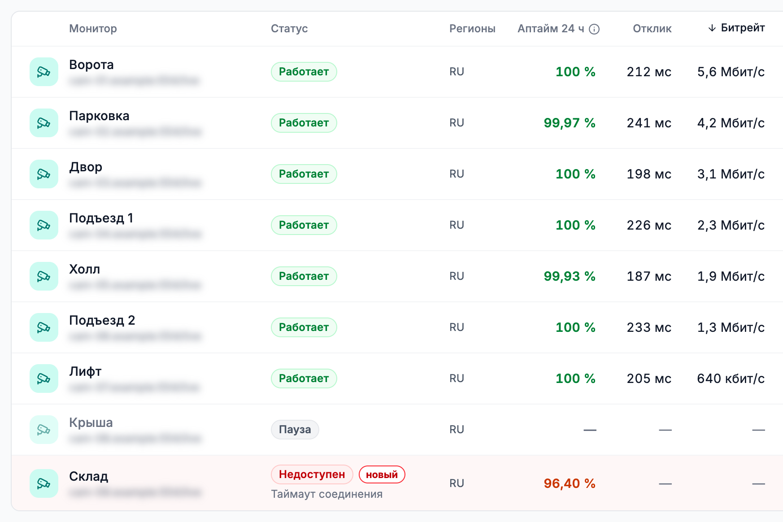Open the Холл monitor

click(x=84, y=269)
